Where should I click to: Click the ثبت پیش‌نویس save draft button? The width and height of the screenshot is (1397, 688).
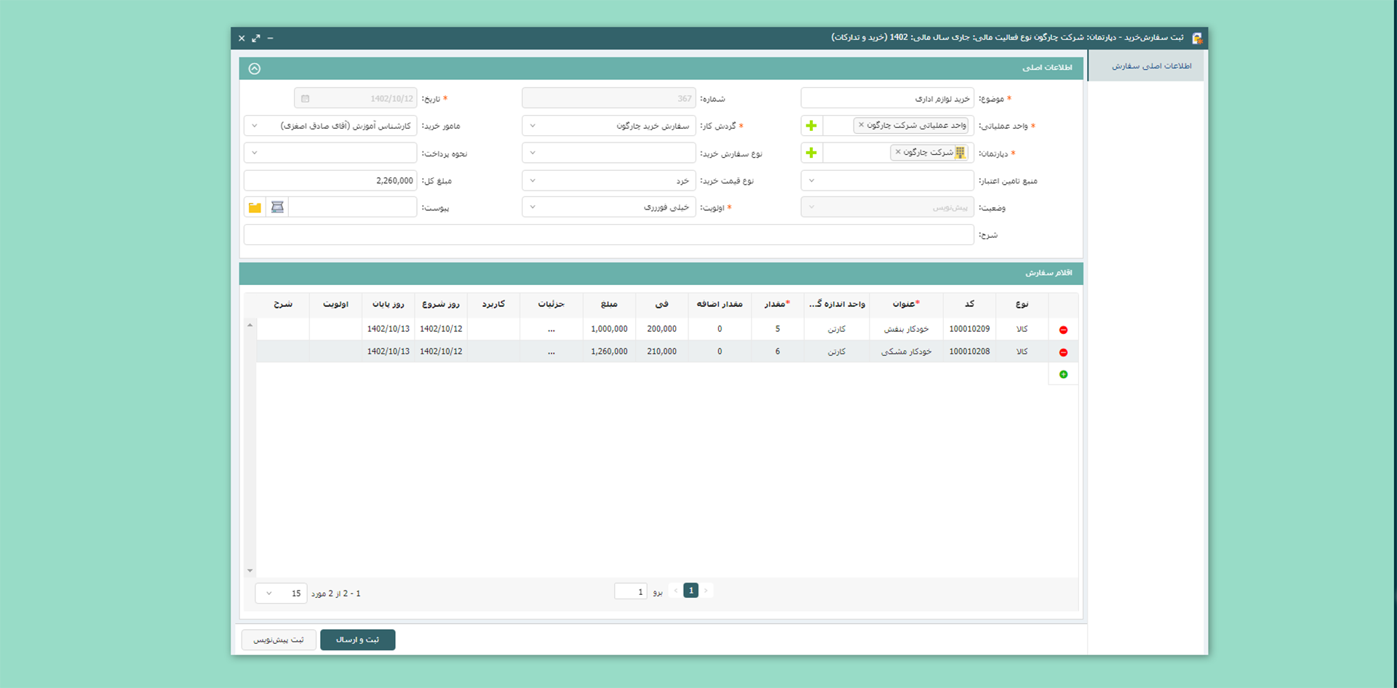278,640
